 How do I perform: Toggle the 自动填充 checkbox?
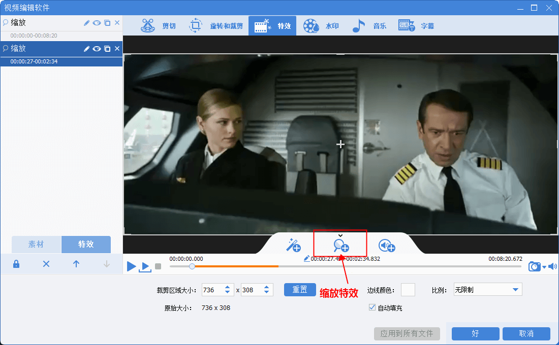point(372,307)
